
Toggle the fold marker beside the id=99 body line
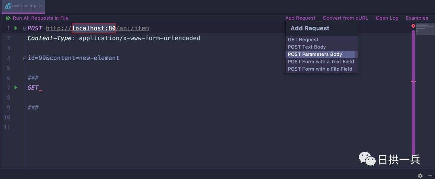[x=25, y=58]
